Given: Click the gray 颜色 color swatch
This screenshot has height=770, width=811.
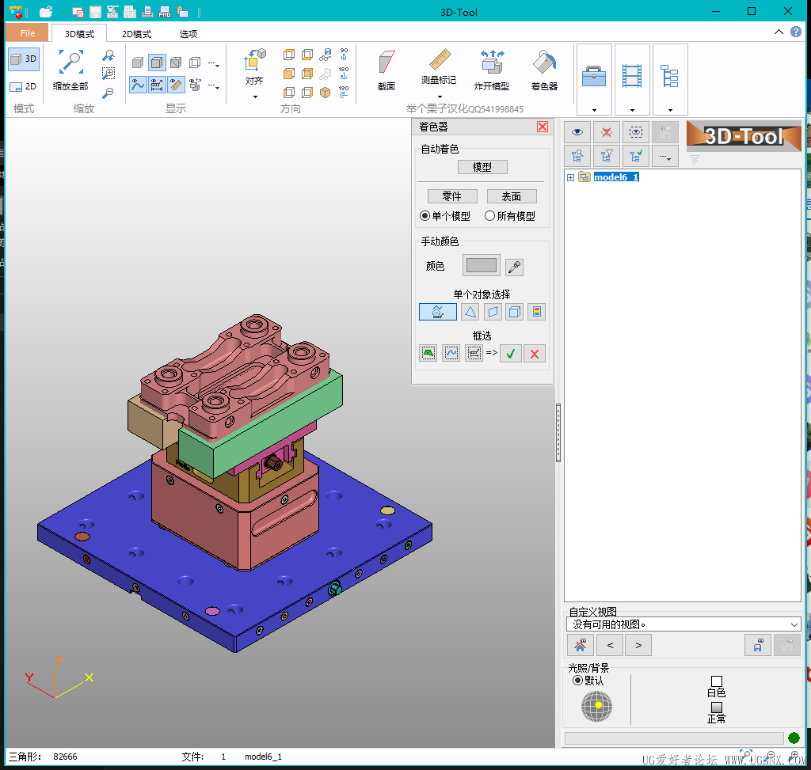Looking at the screenshot, I should [482, 266].
